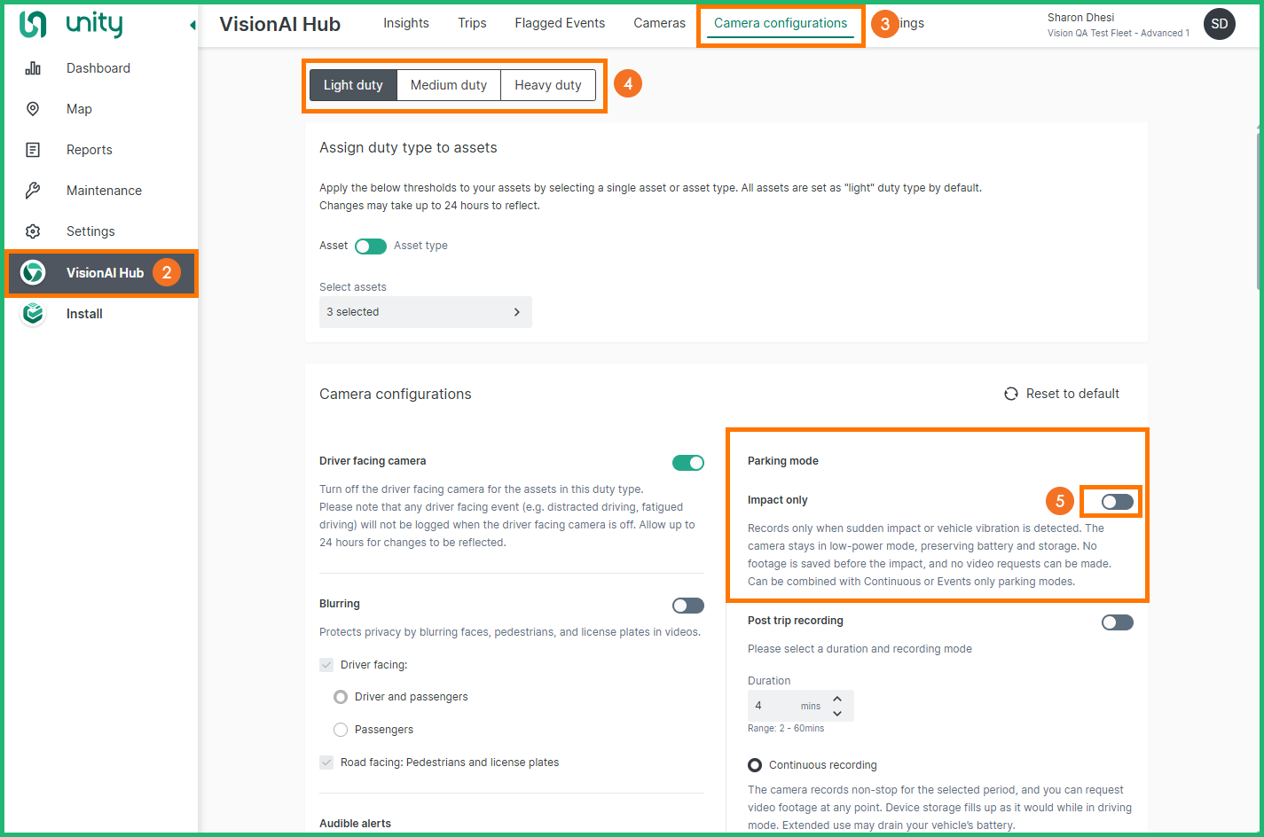This screenshot has width=1264, height=837.
Task: Turn on Impact only parking mode
Action: pyautogui.click(x=1117, y=502)
